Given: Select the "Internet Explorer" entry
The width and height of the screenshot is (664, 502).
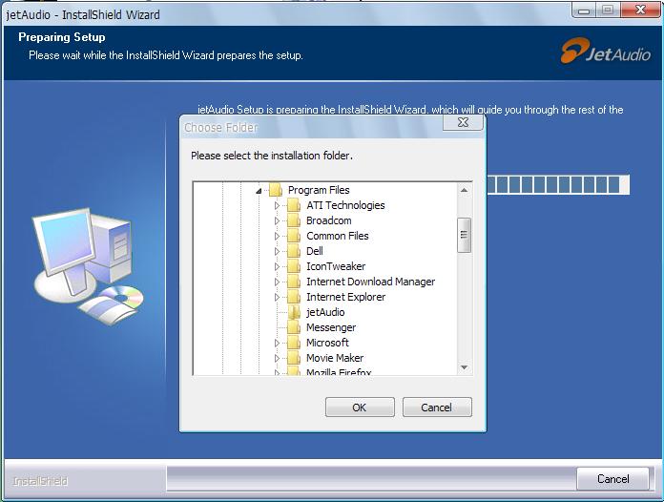Looking at the screenshot, I should click(345, 297).
